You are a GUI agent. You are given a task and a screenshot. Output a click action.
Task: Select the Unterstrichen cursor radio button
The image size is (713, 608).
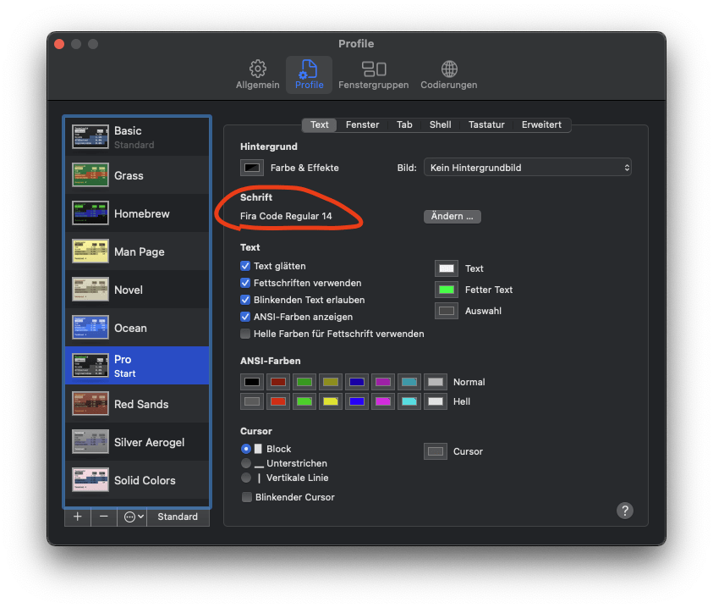pyautogui.click(x=245, y=463)
